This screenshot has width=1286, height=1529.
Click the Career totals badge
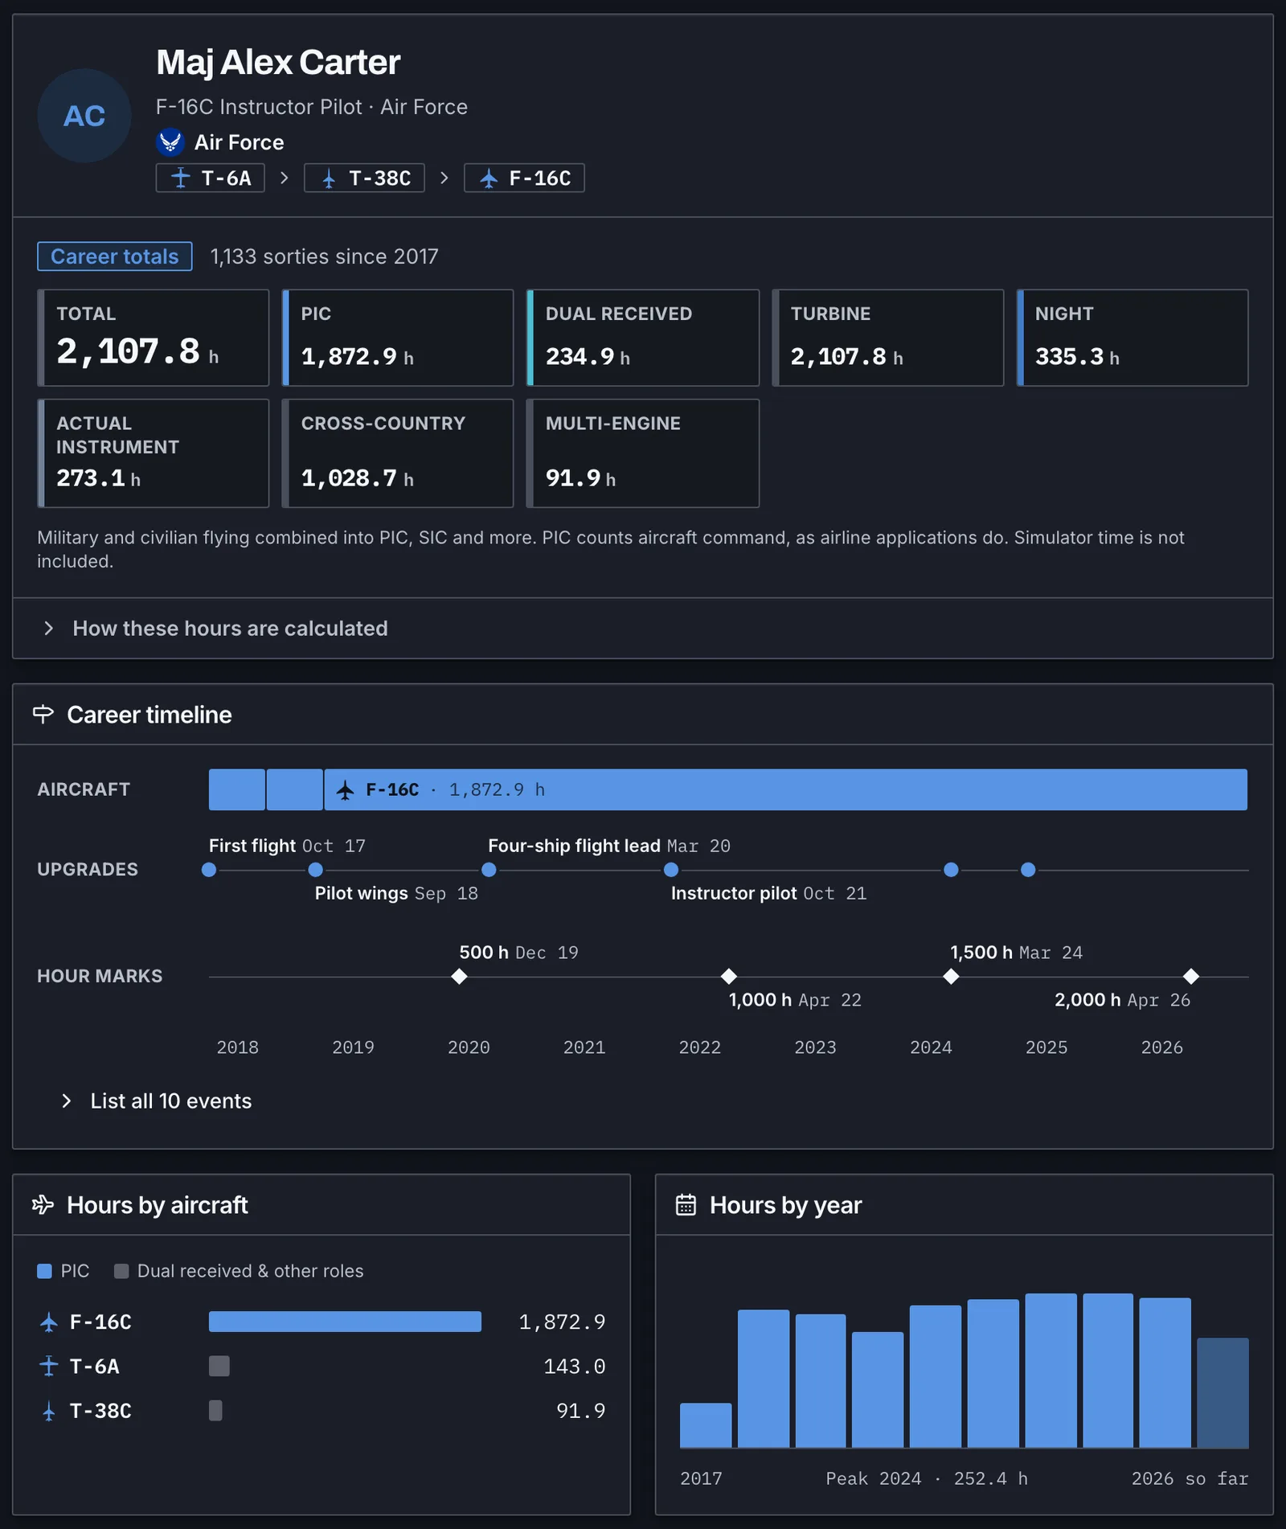pyautogui.click(x=115, y=256)
